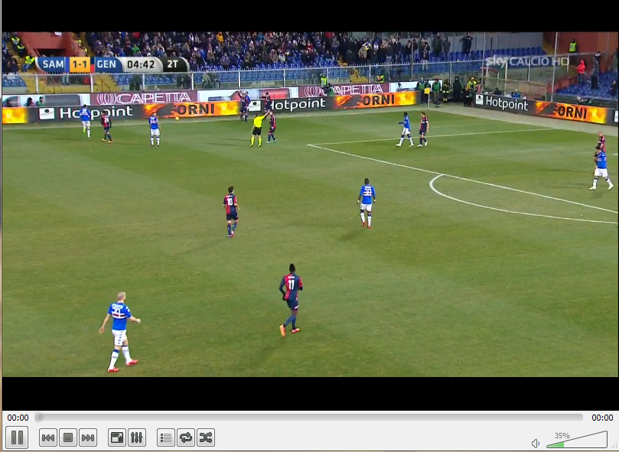Skip to the next media item
The height and width of the screenshot is (452, 619).
pos(86,437)
